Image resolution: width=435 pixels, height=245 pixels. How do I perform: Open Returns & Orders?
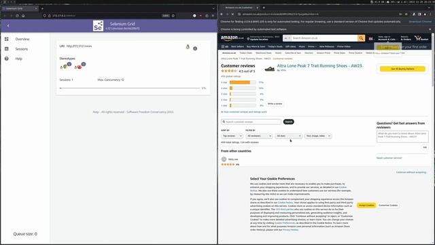point(406,38)
